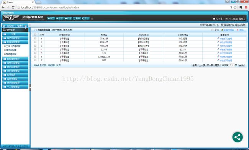This screenshot has width=249, height=150.
Task: Expand the 搜索 sidebar section
Action: tap(15, 34)
